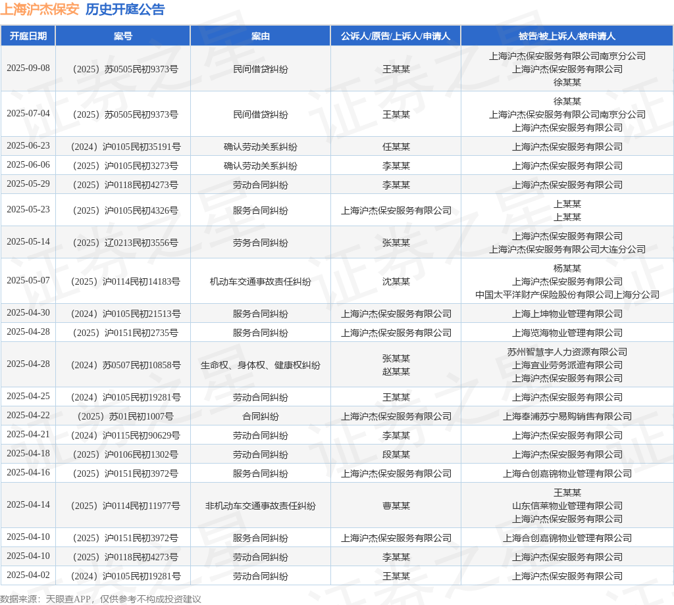Click plaintiff 曹某某
Screen dimensions: 674x605
click(396, 506)
